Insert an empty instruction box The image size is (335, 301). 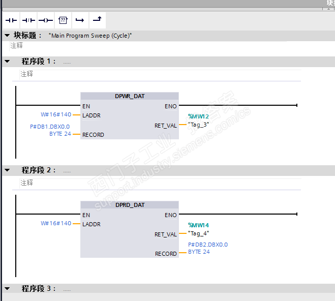coord(63,20)
